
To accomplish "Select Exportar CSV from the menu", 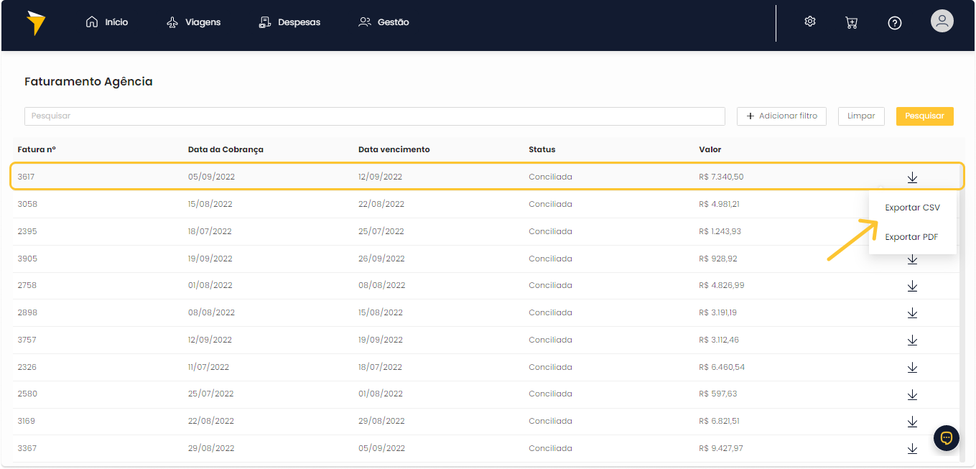I will [912, 208].
